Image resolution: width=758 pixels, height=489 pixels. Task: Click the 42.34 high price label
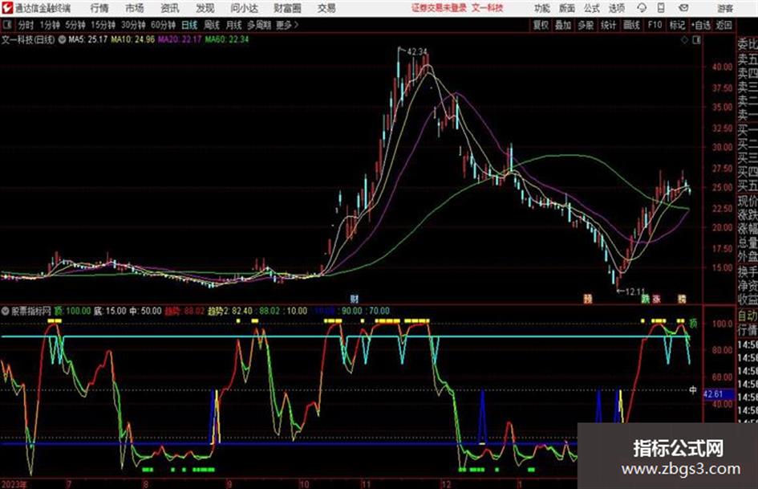417,51
